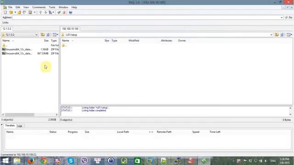Click the properties window toolbar icon
This screenshot has width=294, height=165.
[x=30, y=12]
